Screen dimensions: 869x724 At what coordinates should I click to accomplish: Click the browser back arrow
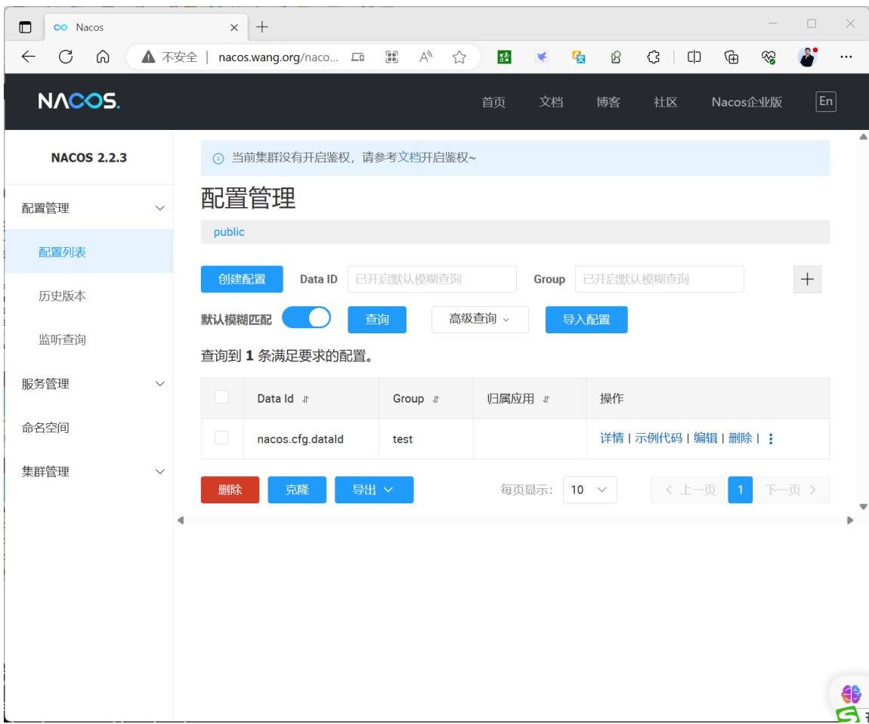pyautogui.click(x=28, y=57)
